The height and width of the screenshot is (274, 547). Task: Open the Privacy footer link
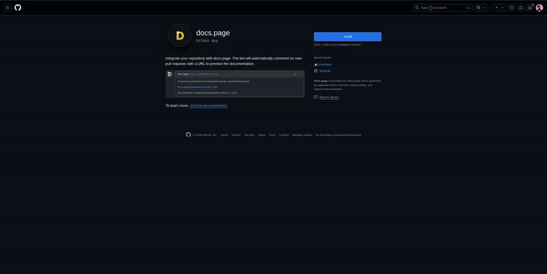[236, 135]
